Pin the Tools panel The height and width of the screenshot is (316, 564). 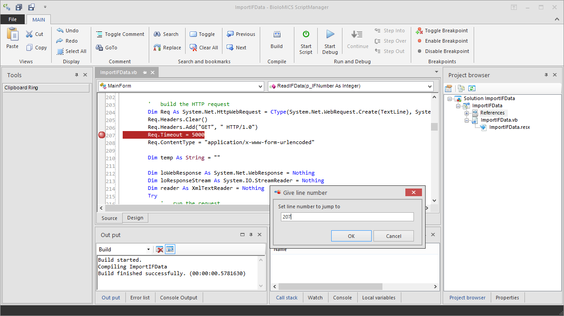(x=76, y=75)
